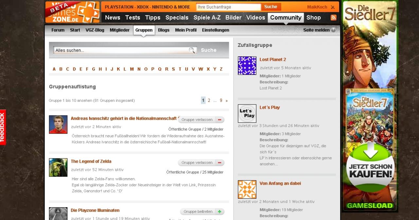
Task: Open the VideoGamesZone logo
Action: click(72, 12)
